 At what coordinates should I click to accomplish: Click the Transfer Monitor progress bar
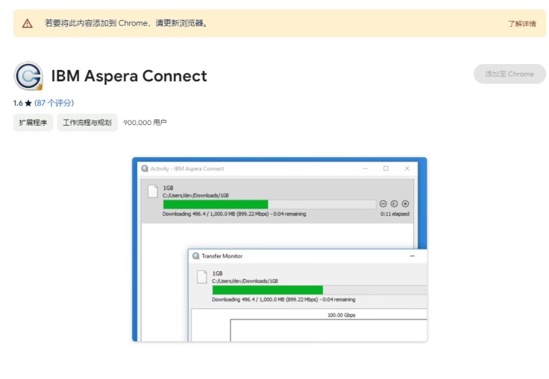(319, 290)
